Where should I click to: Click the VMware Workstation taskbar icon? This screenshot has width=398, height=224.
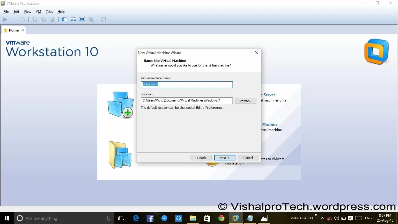236,218
